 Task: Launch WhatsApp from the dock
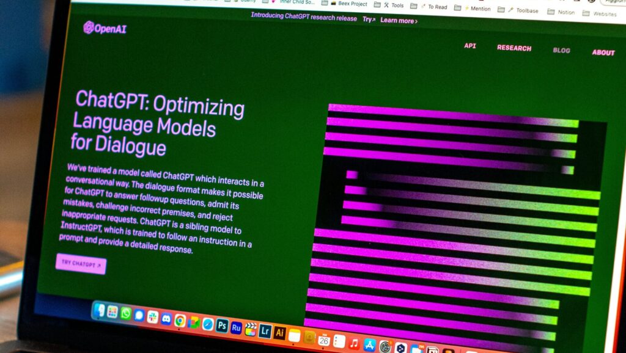click(x=126, y=313)
